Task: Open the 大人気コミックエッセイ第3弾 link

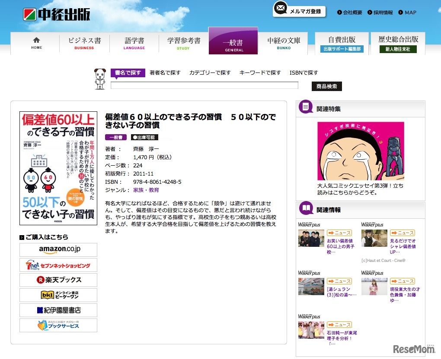Action: pos(360,189)
